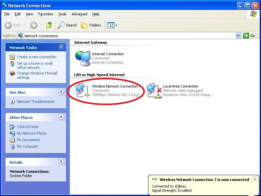This screenshot has width=261, height=196.
Task: Click the home network setup icon
Action: click(12, 64)
